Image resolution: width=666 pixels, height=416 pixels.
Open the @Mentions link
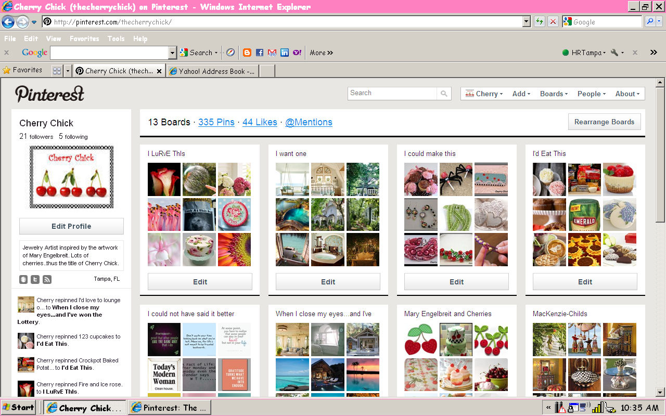coord(309,122)
